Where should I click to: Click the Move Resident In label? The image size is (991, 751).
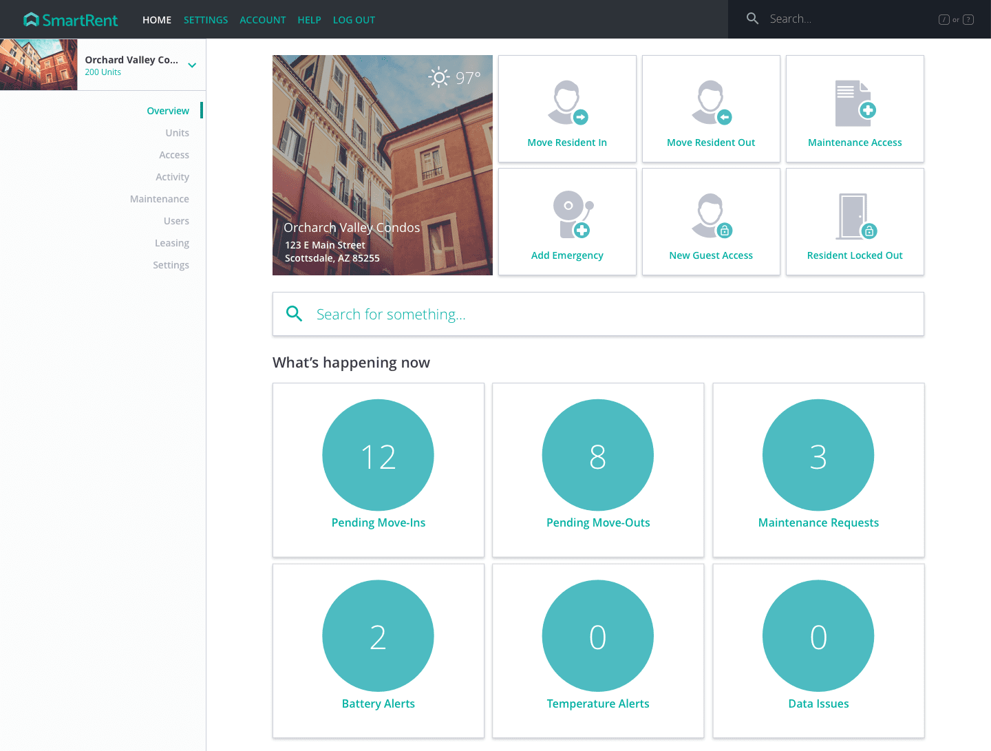(567, 142)
